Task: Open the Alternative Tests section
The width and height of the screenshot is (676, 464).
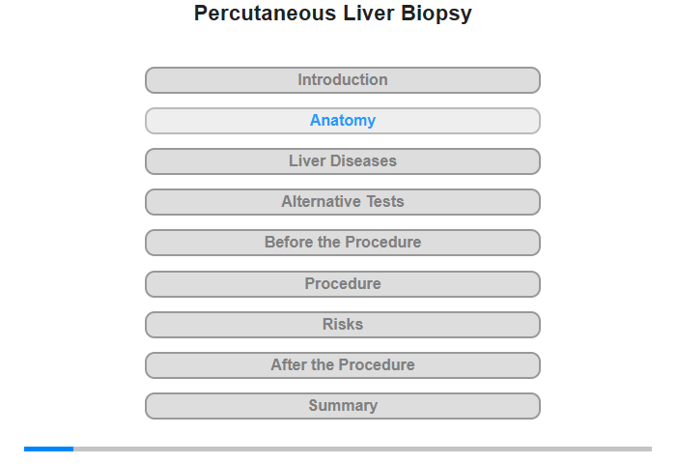Action: pyautogui.click(x=343, y=202)
